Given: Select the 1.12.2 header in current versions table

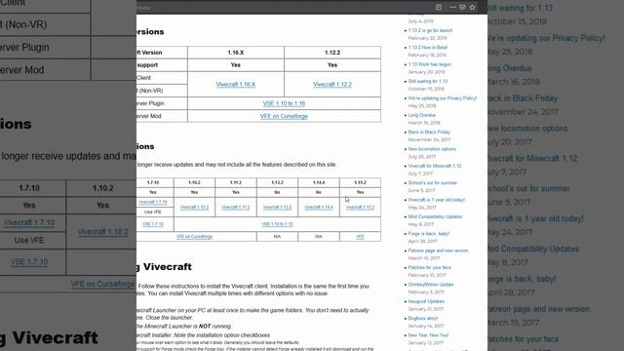Looking at the screenshot, I should [332, 53].
